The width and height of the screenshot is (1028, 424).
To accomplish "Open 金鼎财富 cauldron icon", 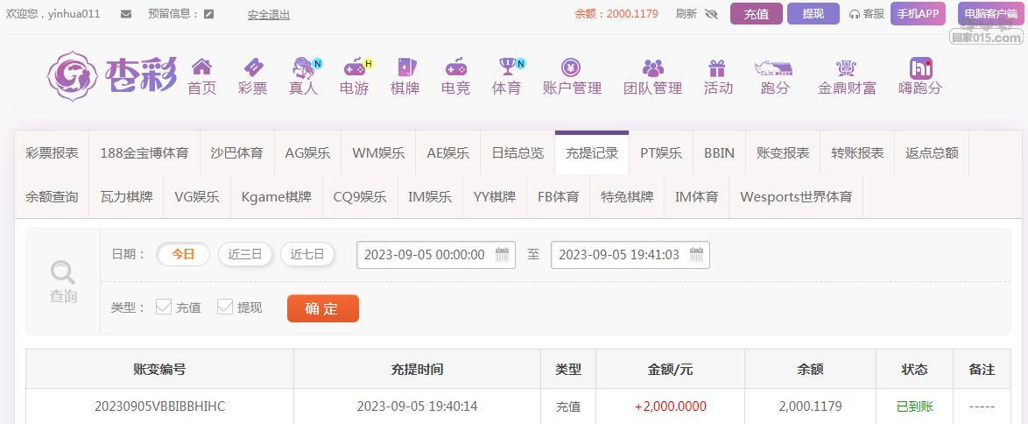I will [847, 67].
